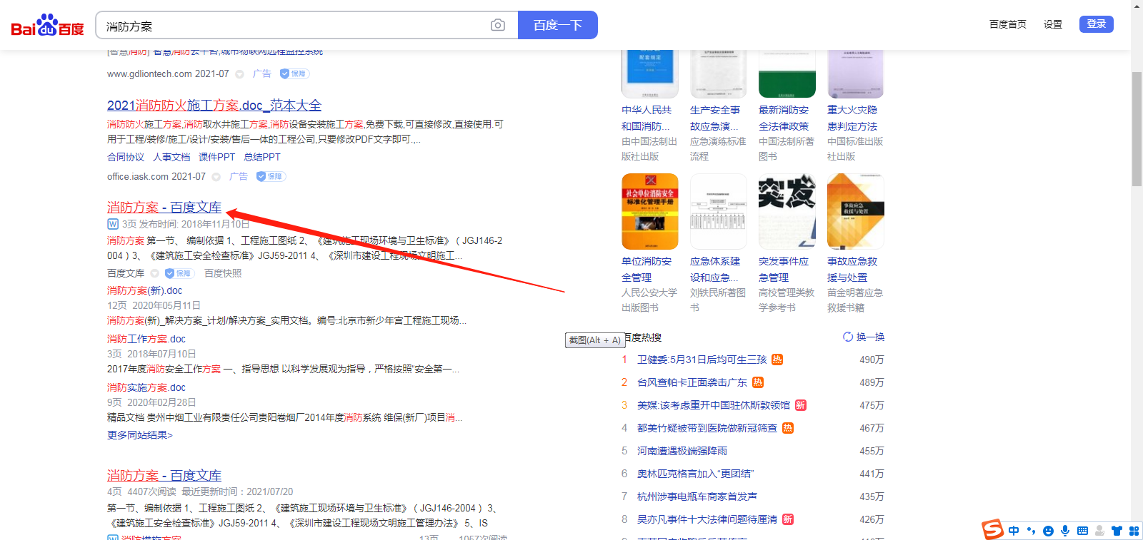Open 总结PPT sublink
This screenshot has width=1143, height=540.
coord(262,157)
